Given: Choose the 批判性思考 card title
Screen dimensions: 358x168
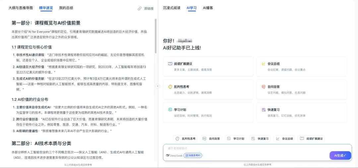Looking at the screenshot, I should coord(182,87).
